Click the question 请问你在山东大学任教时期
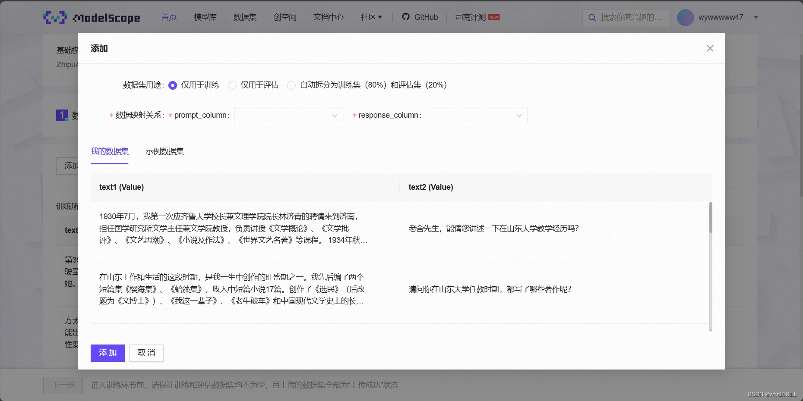Screen dimensions: 803x401 point(490,289)
